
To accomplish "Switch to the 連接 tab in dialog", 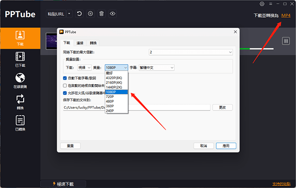I will pyautogui.click(x=80, y=43).
